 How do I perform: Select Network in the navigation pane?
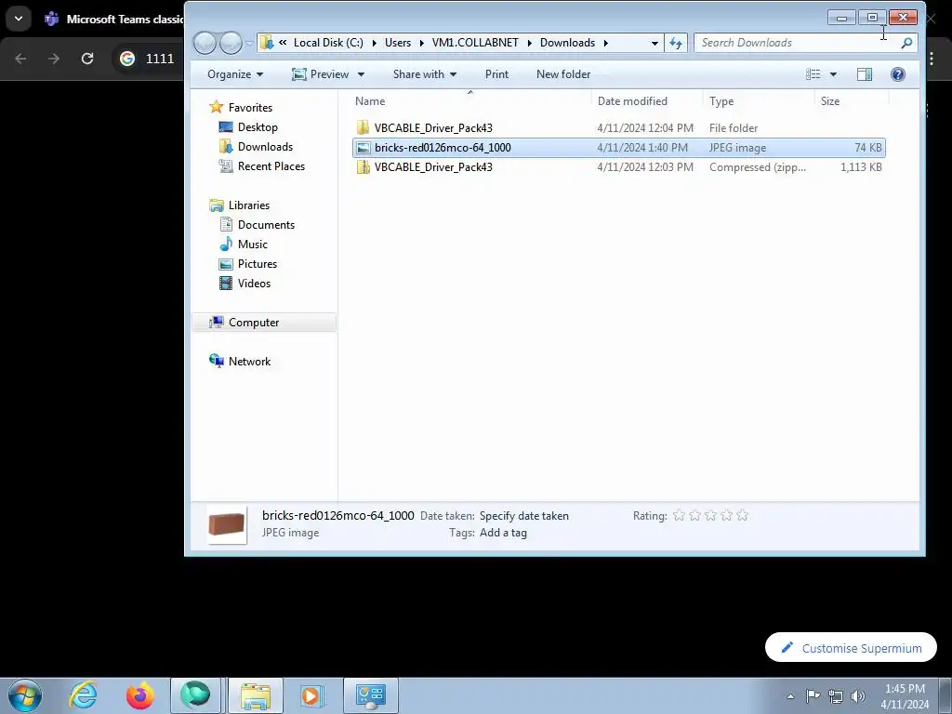(x=249, y=362)
